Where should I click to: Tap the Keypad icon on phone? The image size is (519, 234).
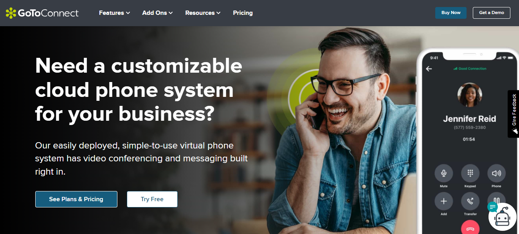[470, 173]
